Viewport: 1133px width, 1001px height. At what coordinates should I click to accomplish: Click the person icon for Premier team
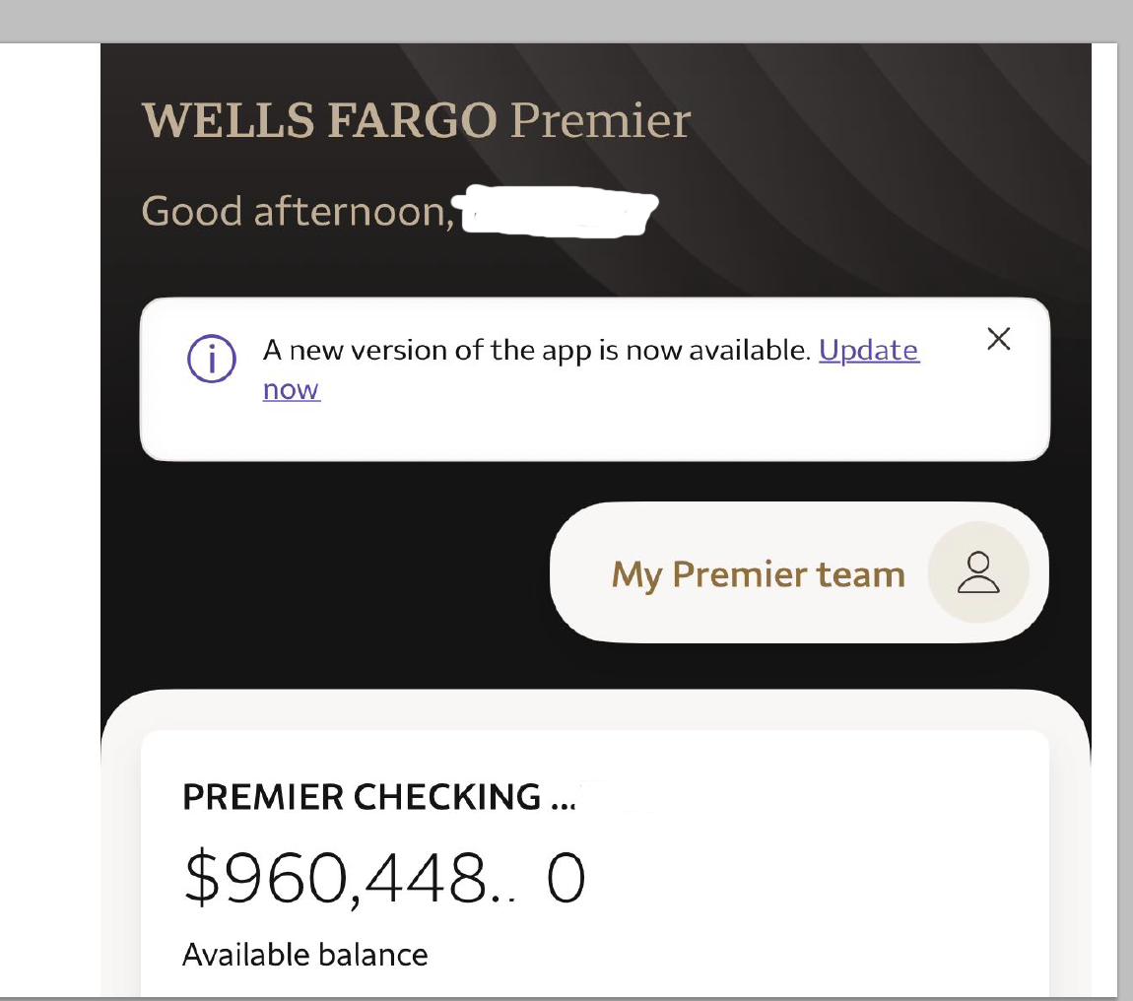978,573
